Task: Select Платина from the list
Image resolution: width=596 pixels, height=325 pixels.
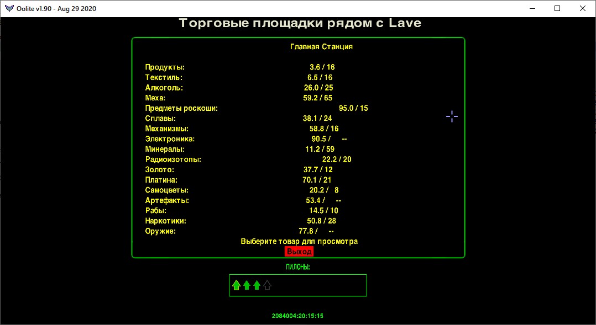Action: pos(161,180)
